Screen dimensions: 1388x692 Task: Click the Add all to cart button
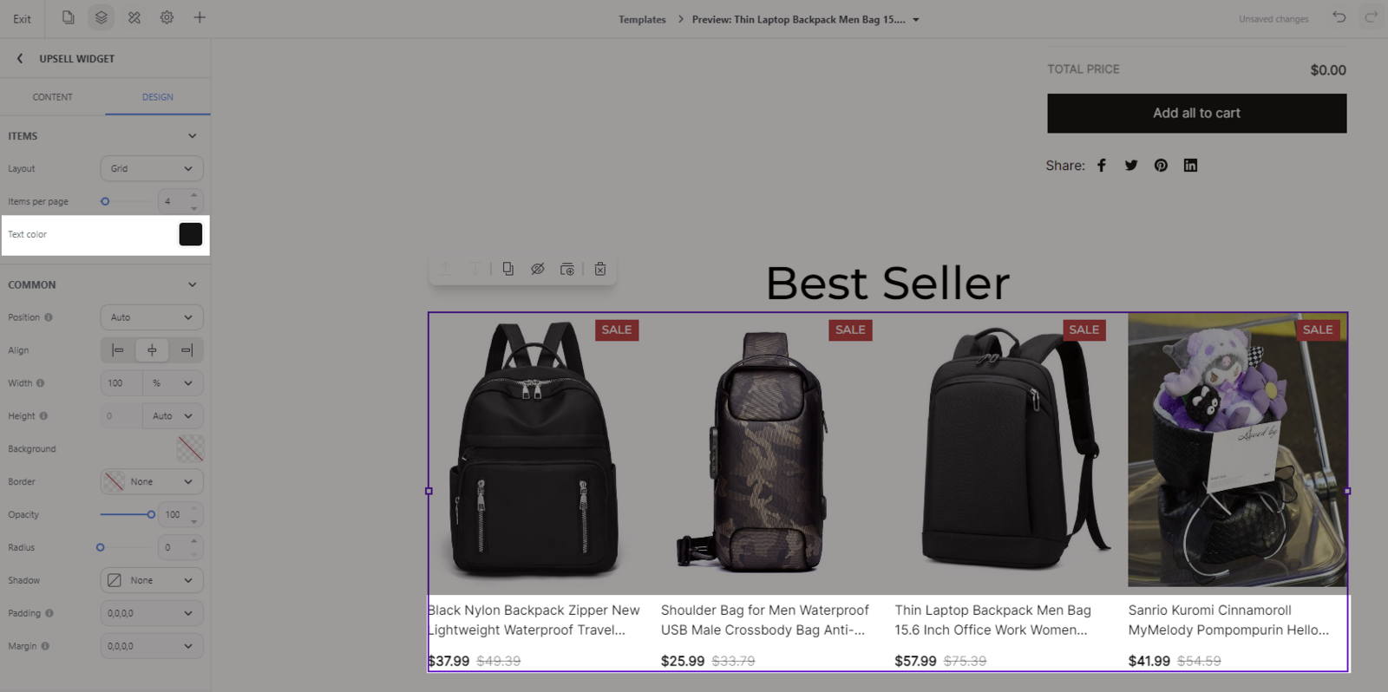pos(1197,114)
